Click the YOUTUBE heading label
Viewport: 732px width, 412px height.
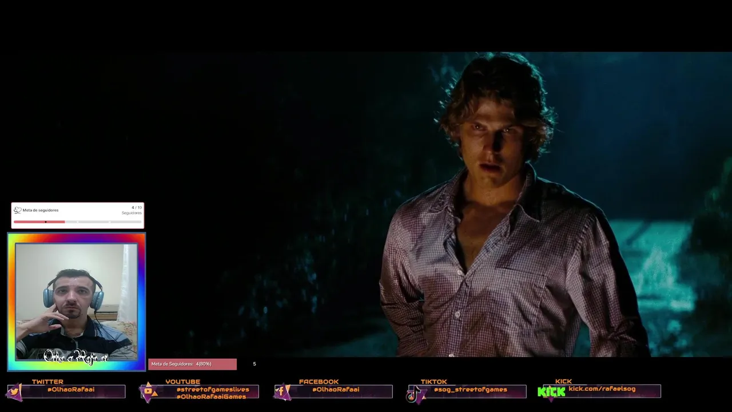tap(182, 382)
